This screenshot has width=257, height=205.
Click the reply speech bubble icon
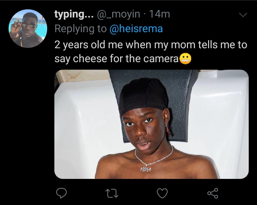tap(61, 193)
